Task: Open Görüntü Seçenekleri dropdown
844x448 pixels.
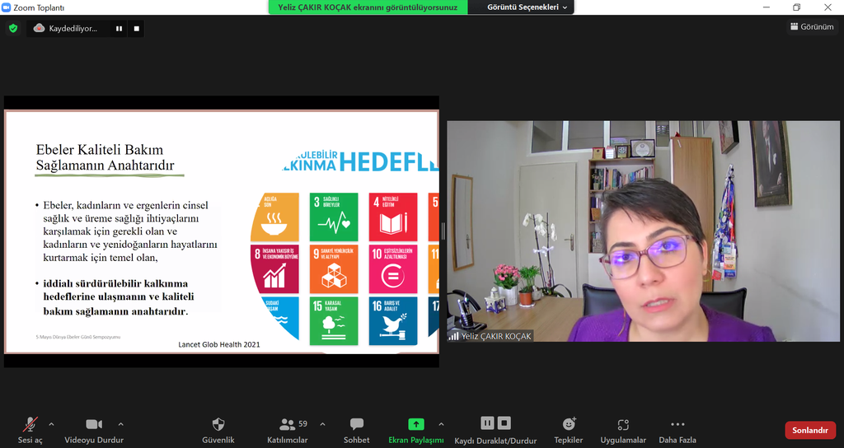Action: (x=527, y=7)
